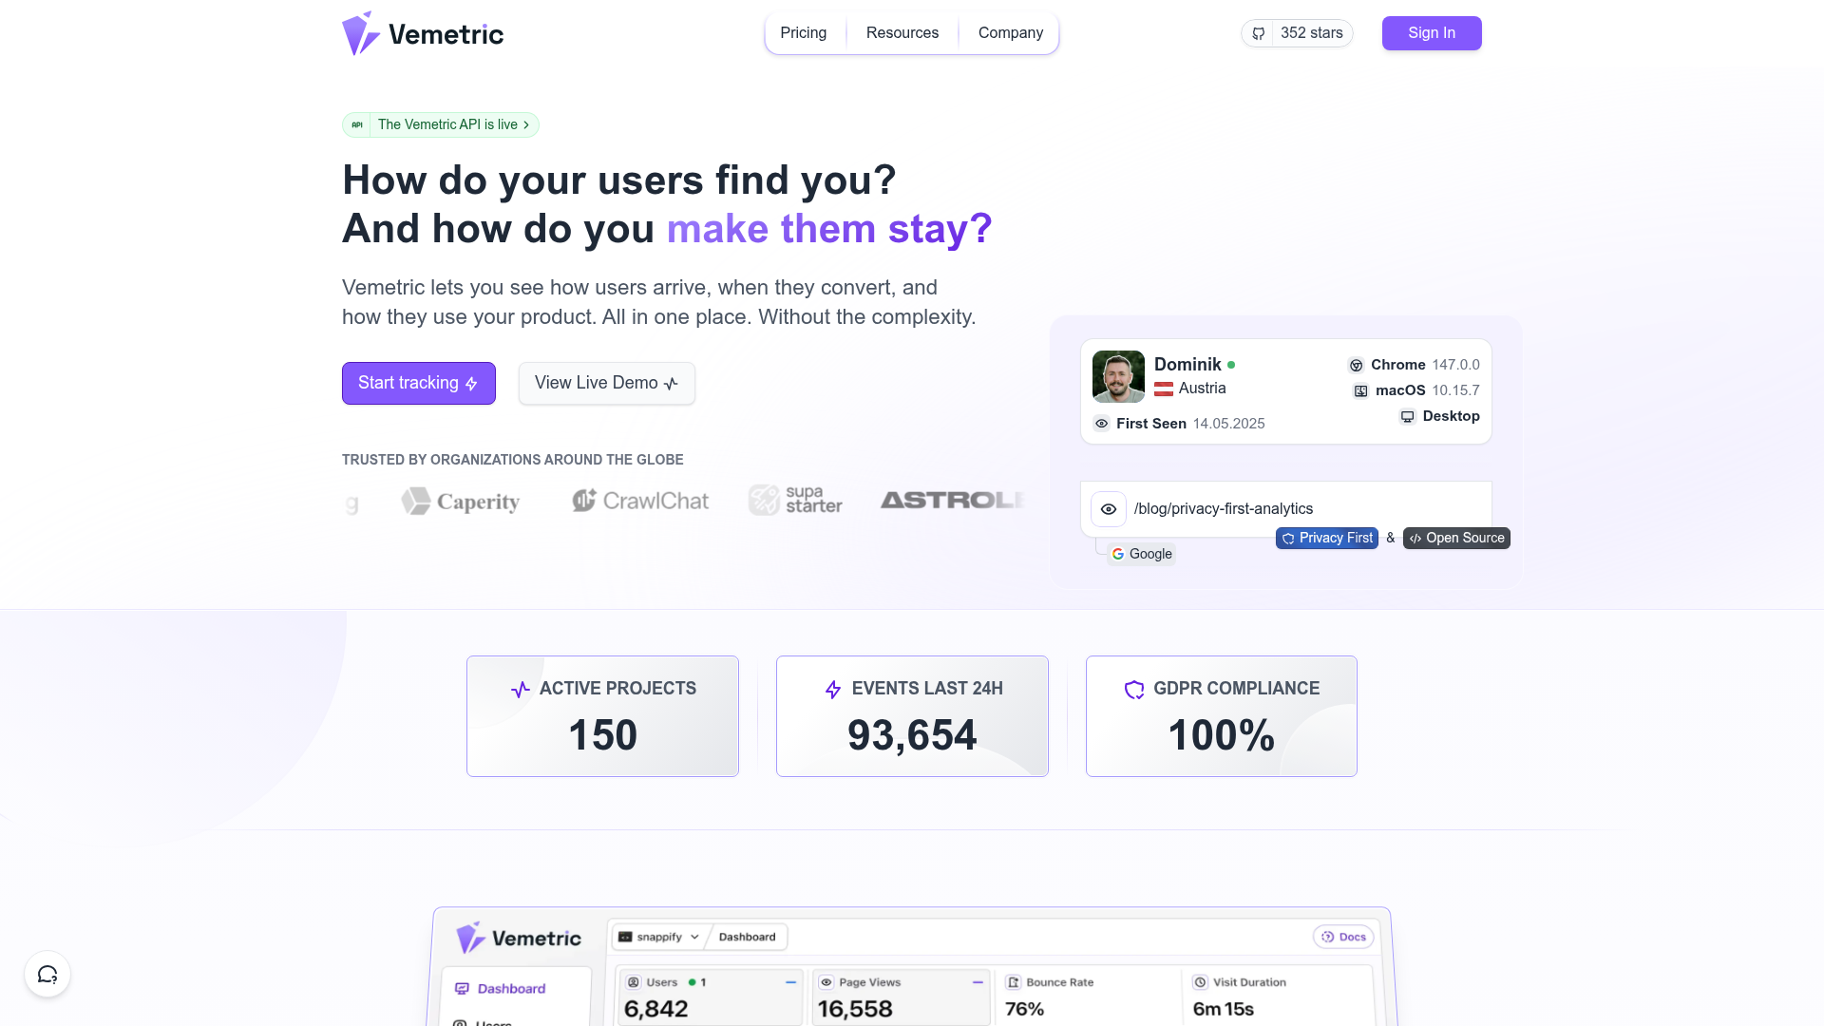Click the Vemetric logo in the header
The image size is (1824, 1026).
tap(423, 33)
